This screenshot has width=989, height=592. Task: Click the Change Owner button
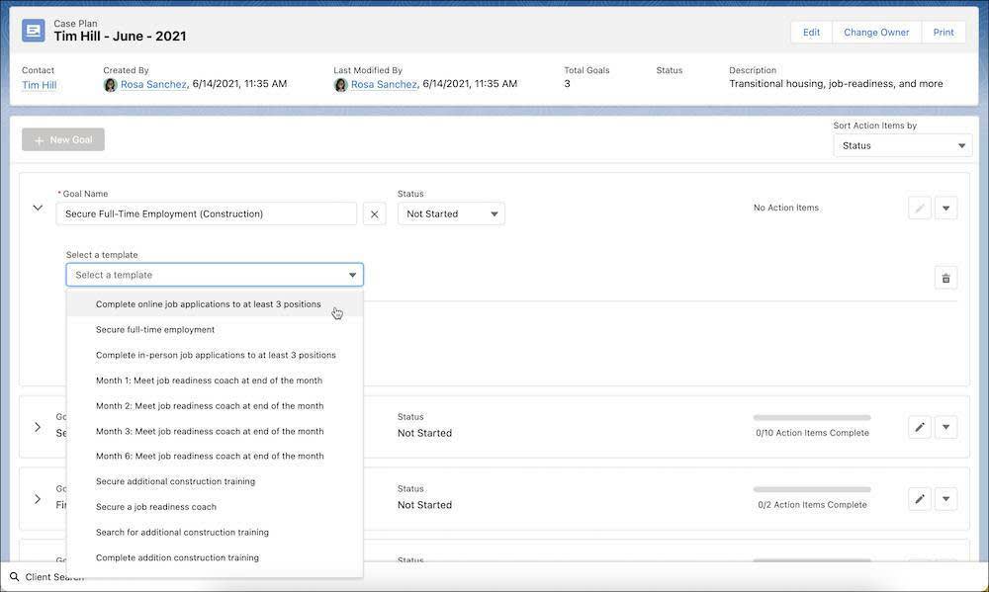pos(876,33)
